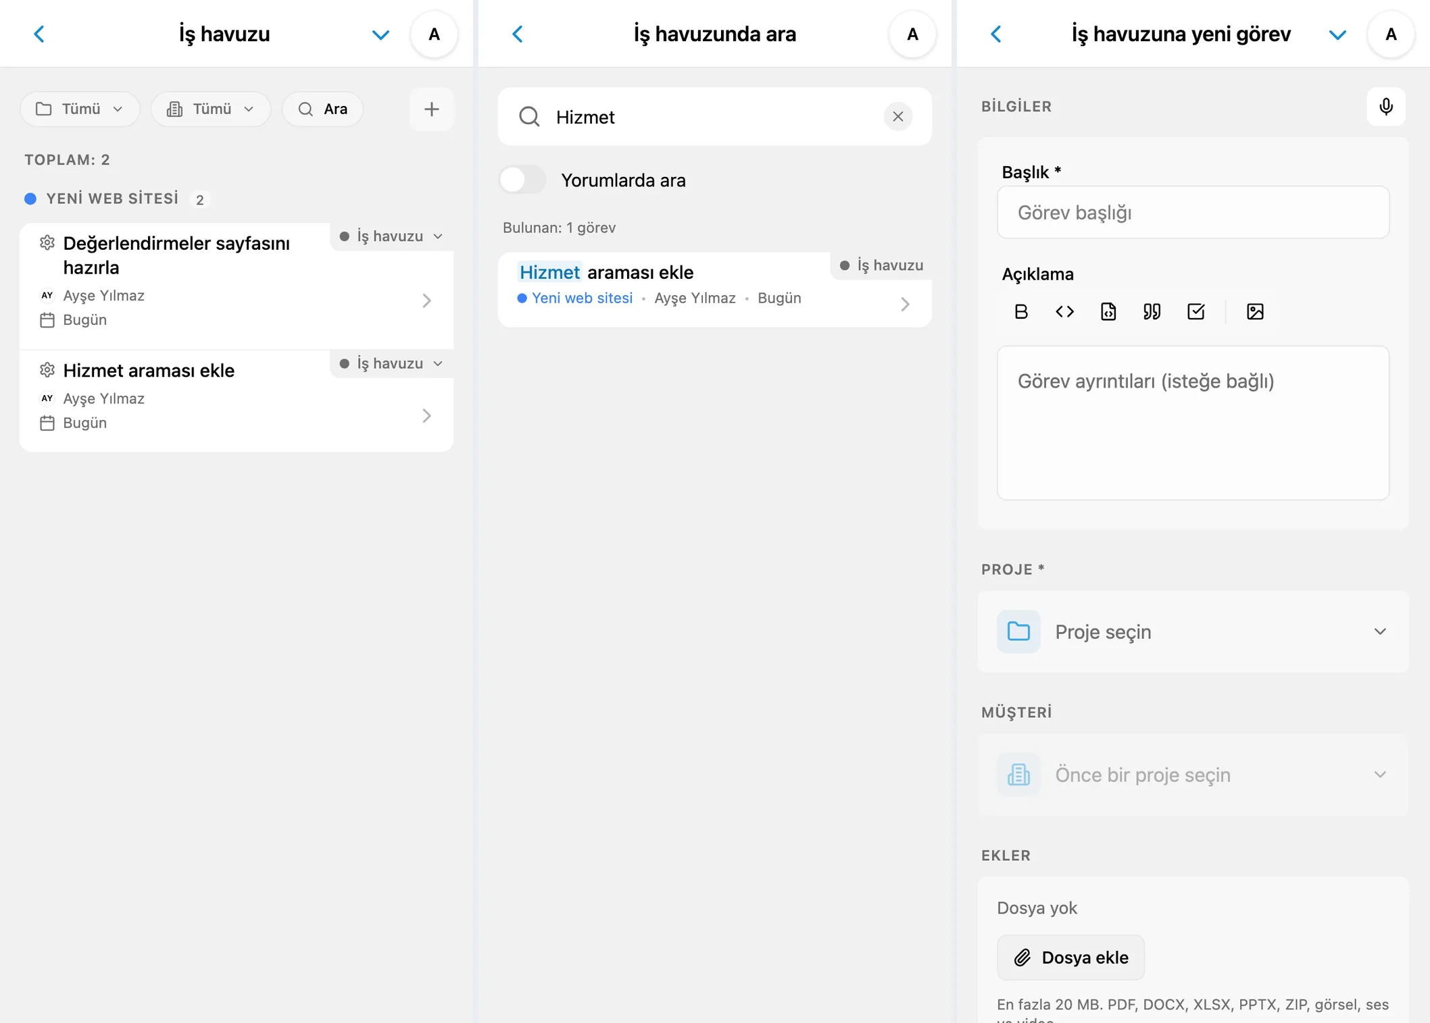Open the details arrow of Hizmet araması ekle in the task list
The image size is (1430, 1023).
click(x=426, y=415)
